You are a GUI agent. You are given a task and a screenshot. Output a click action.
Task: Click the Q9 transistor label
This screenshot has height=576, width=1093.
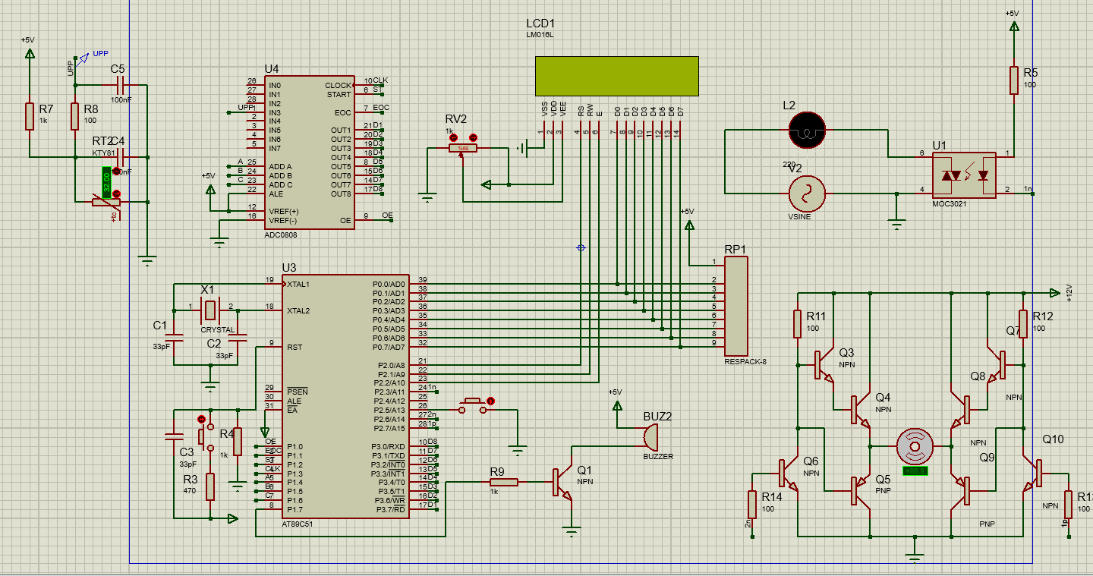[x=987, y=457]
